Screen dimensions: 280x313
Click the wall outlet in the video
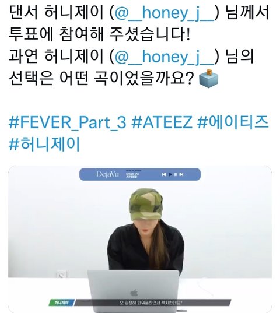point(61,275)
